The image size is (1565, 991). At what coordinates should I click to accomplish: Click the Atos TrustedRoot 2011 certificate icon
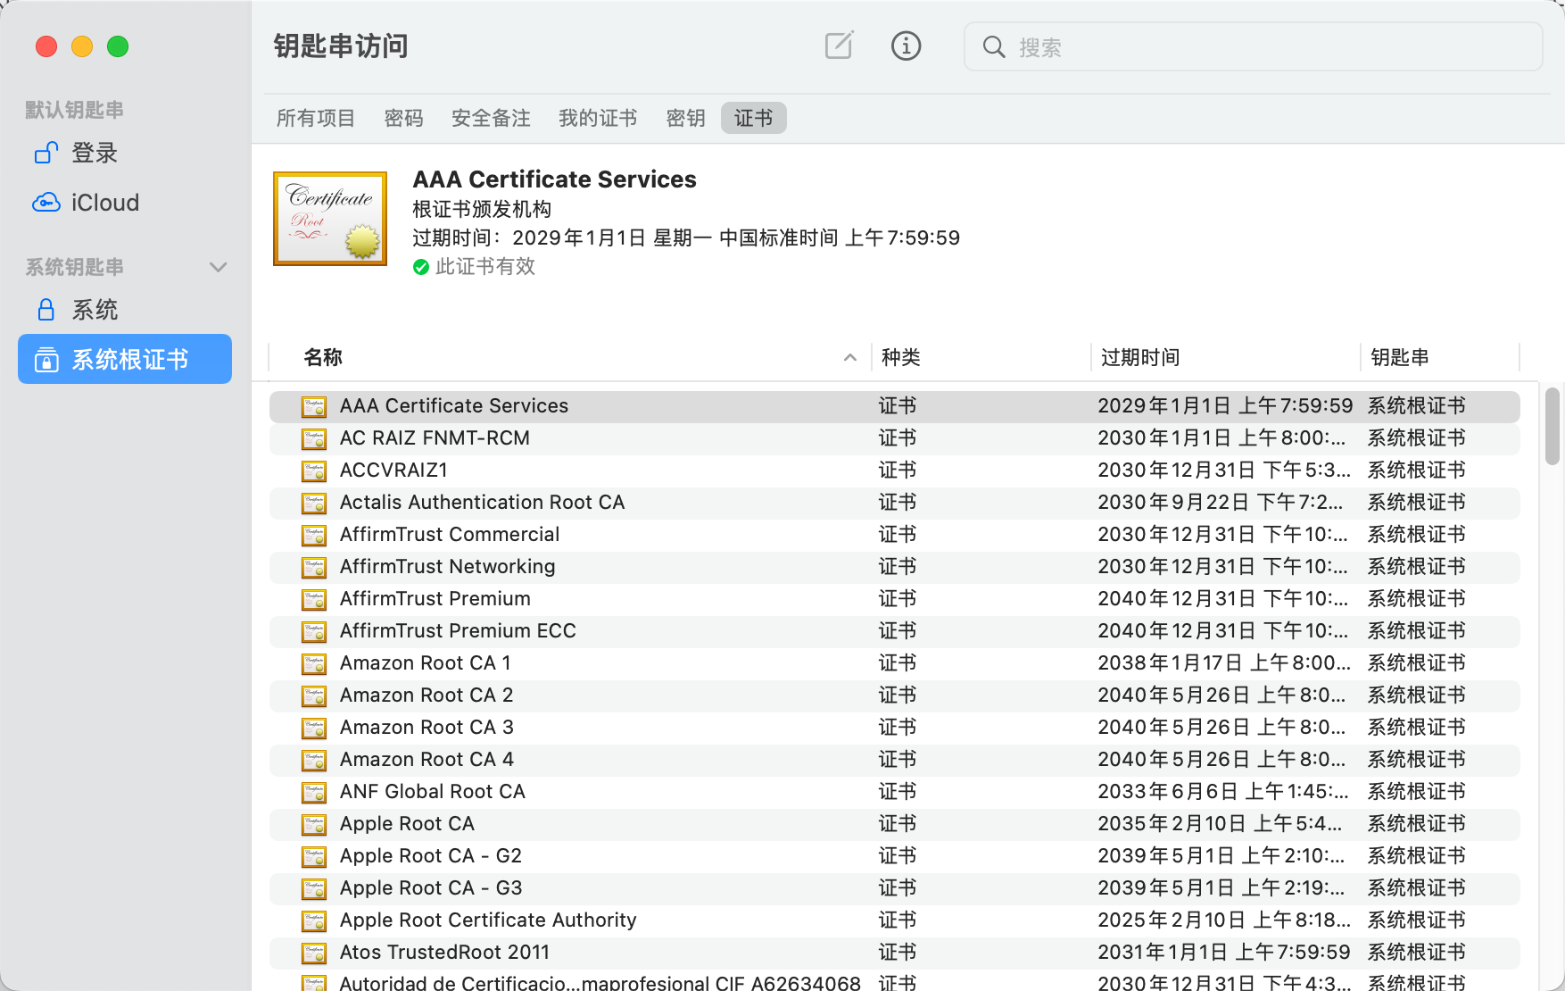click(x=314, y=953)
